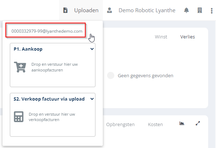The width and height of the screenshot is (216, 148).
Task: Open the Uploaden menu
Action: point(86,10)
